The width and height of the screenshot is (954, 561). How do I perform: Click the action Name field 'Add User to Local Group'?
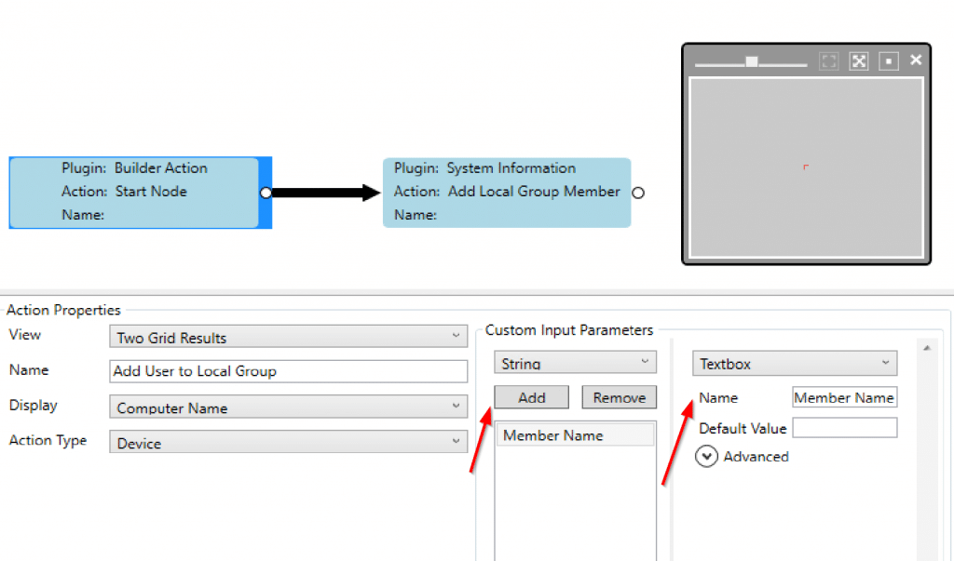tap(288, 371)
